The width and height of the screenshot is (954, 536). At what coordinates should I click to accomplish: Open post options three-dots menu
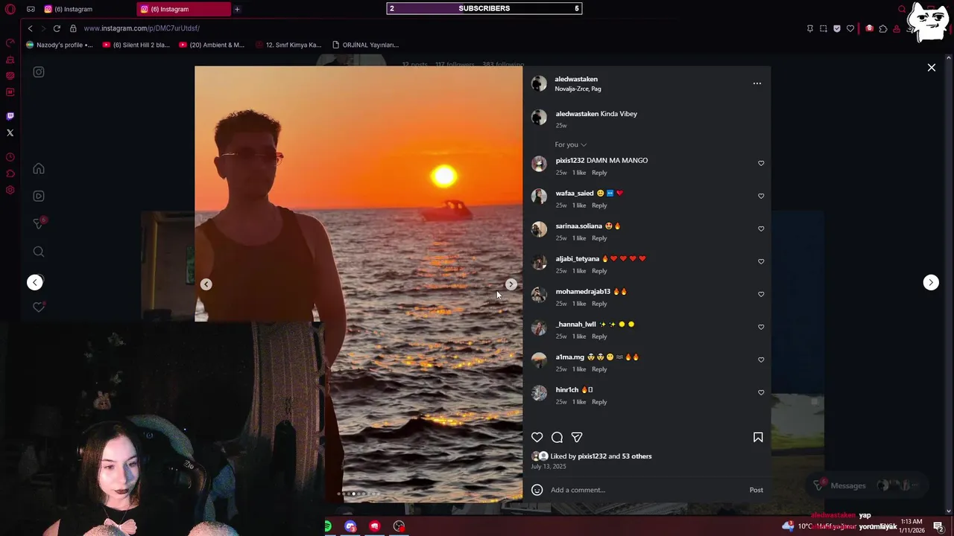(x=757, y=83)
